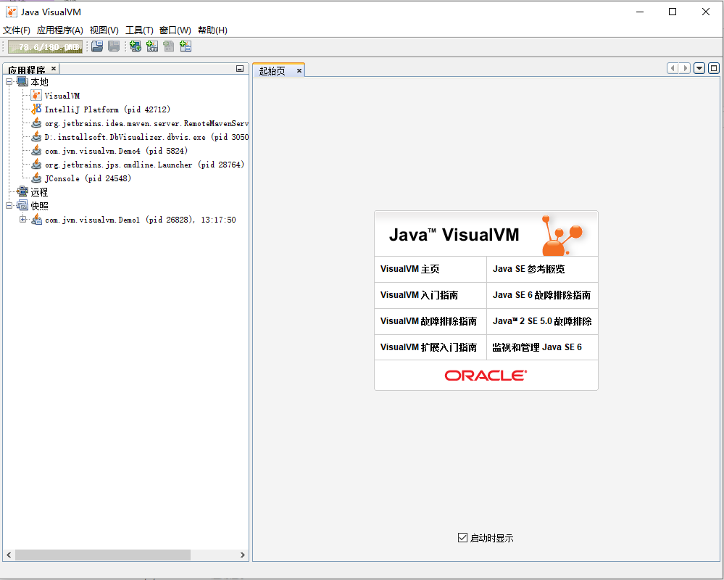Open the 帮助(H) menu
This screenshot has height=580, width=724.
[212, 30]
